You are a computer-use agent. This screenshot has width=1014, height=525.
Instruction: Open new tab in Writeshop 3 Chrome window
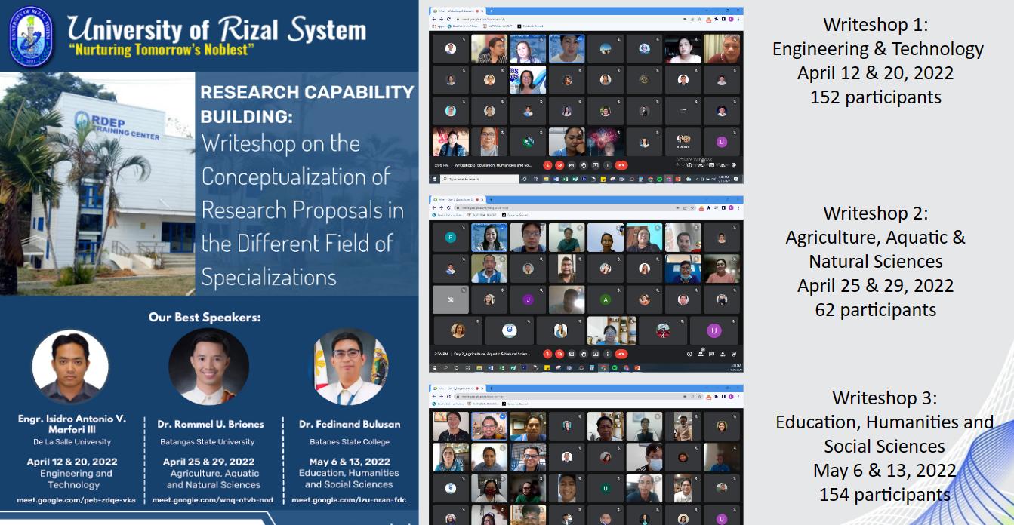coord(491,11)
